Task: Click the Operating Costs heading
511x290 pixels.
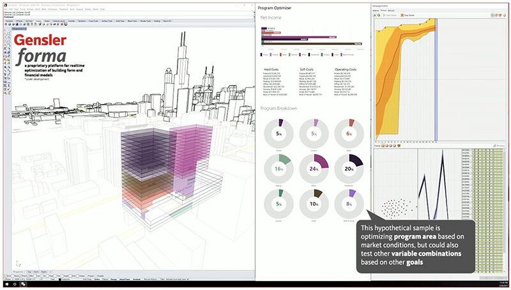Action: 346,70
